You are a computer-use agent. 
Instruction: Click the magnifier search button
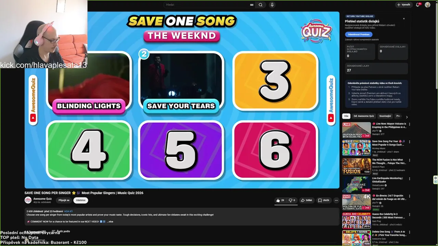pyautogui.click(x=260, y=5)
